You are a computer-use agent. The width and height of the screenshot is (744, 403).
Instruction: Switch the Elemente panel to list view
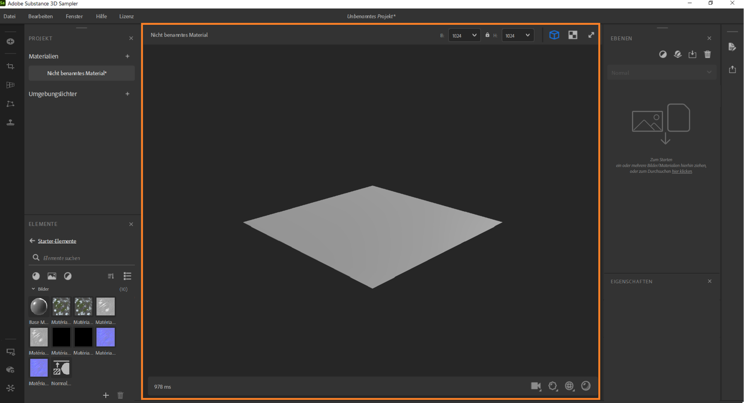pos(127,276)
